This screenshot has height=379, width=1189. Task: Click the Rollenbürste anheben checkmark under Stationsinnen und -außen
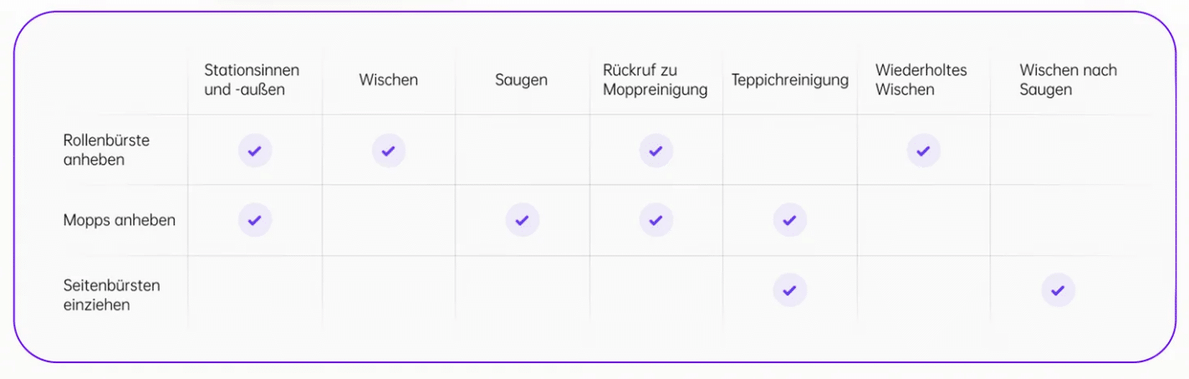(x=255, y=151)
